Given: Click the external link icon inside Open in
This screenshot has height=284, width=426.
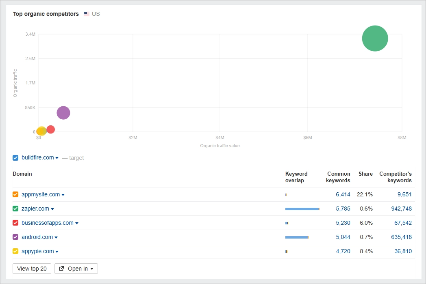Looking at the screenshot, I should [x=62, y=268].
